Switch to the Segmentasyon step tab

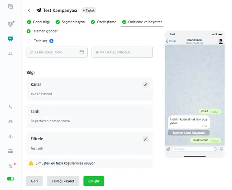coord(70,22)
